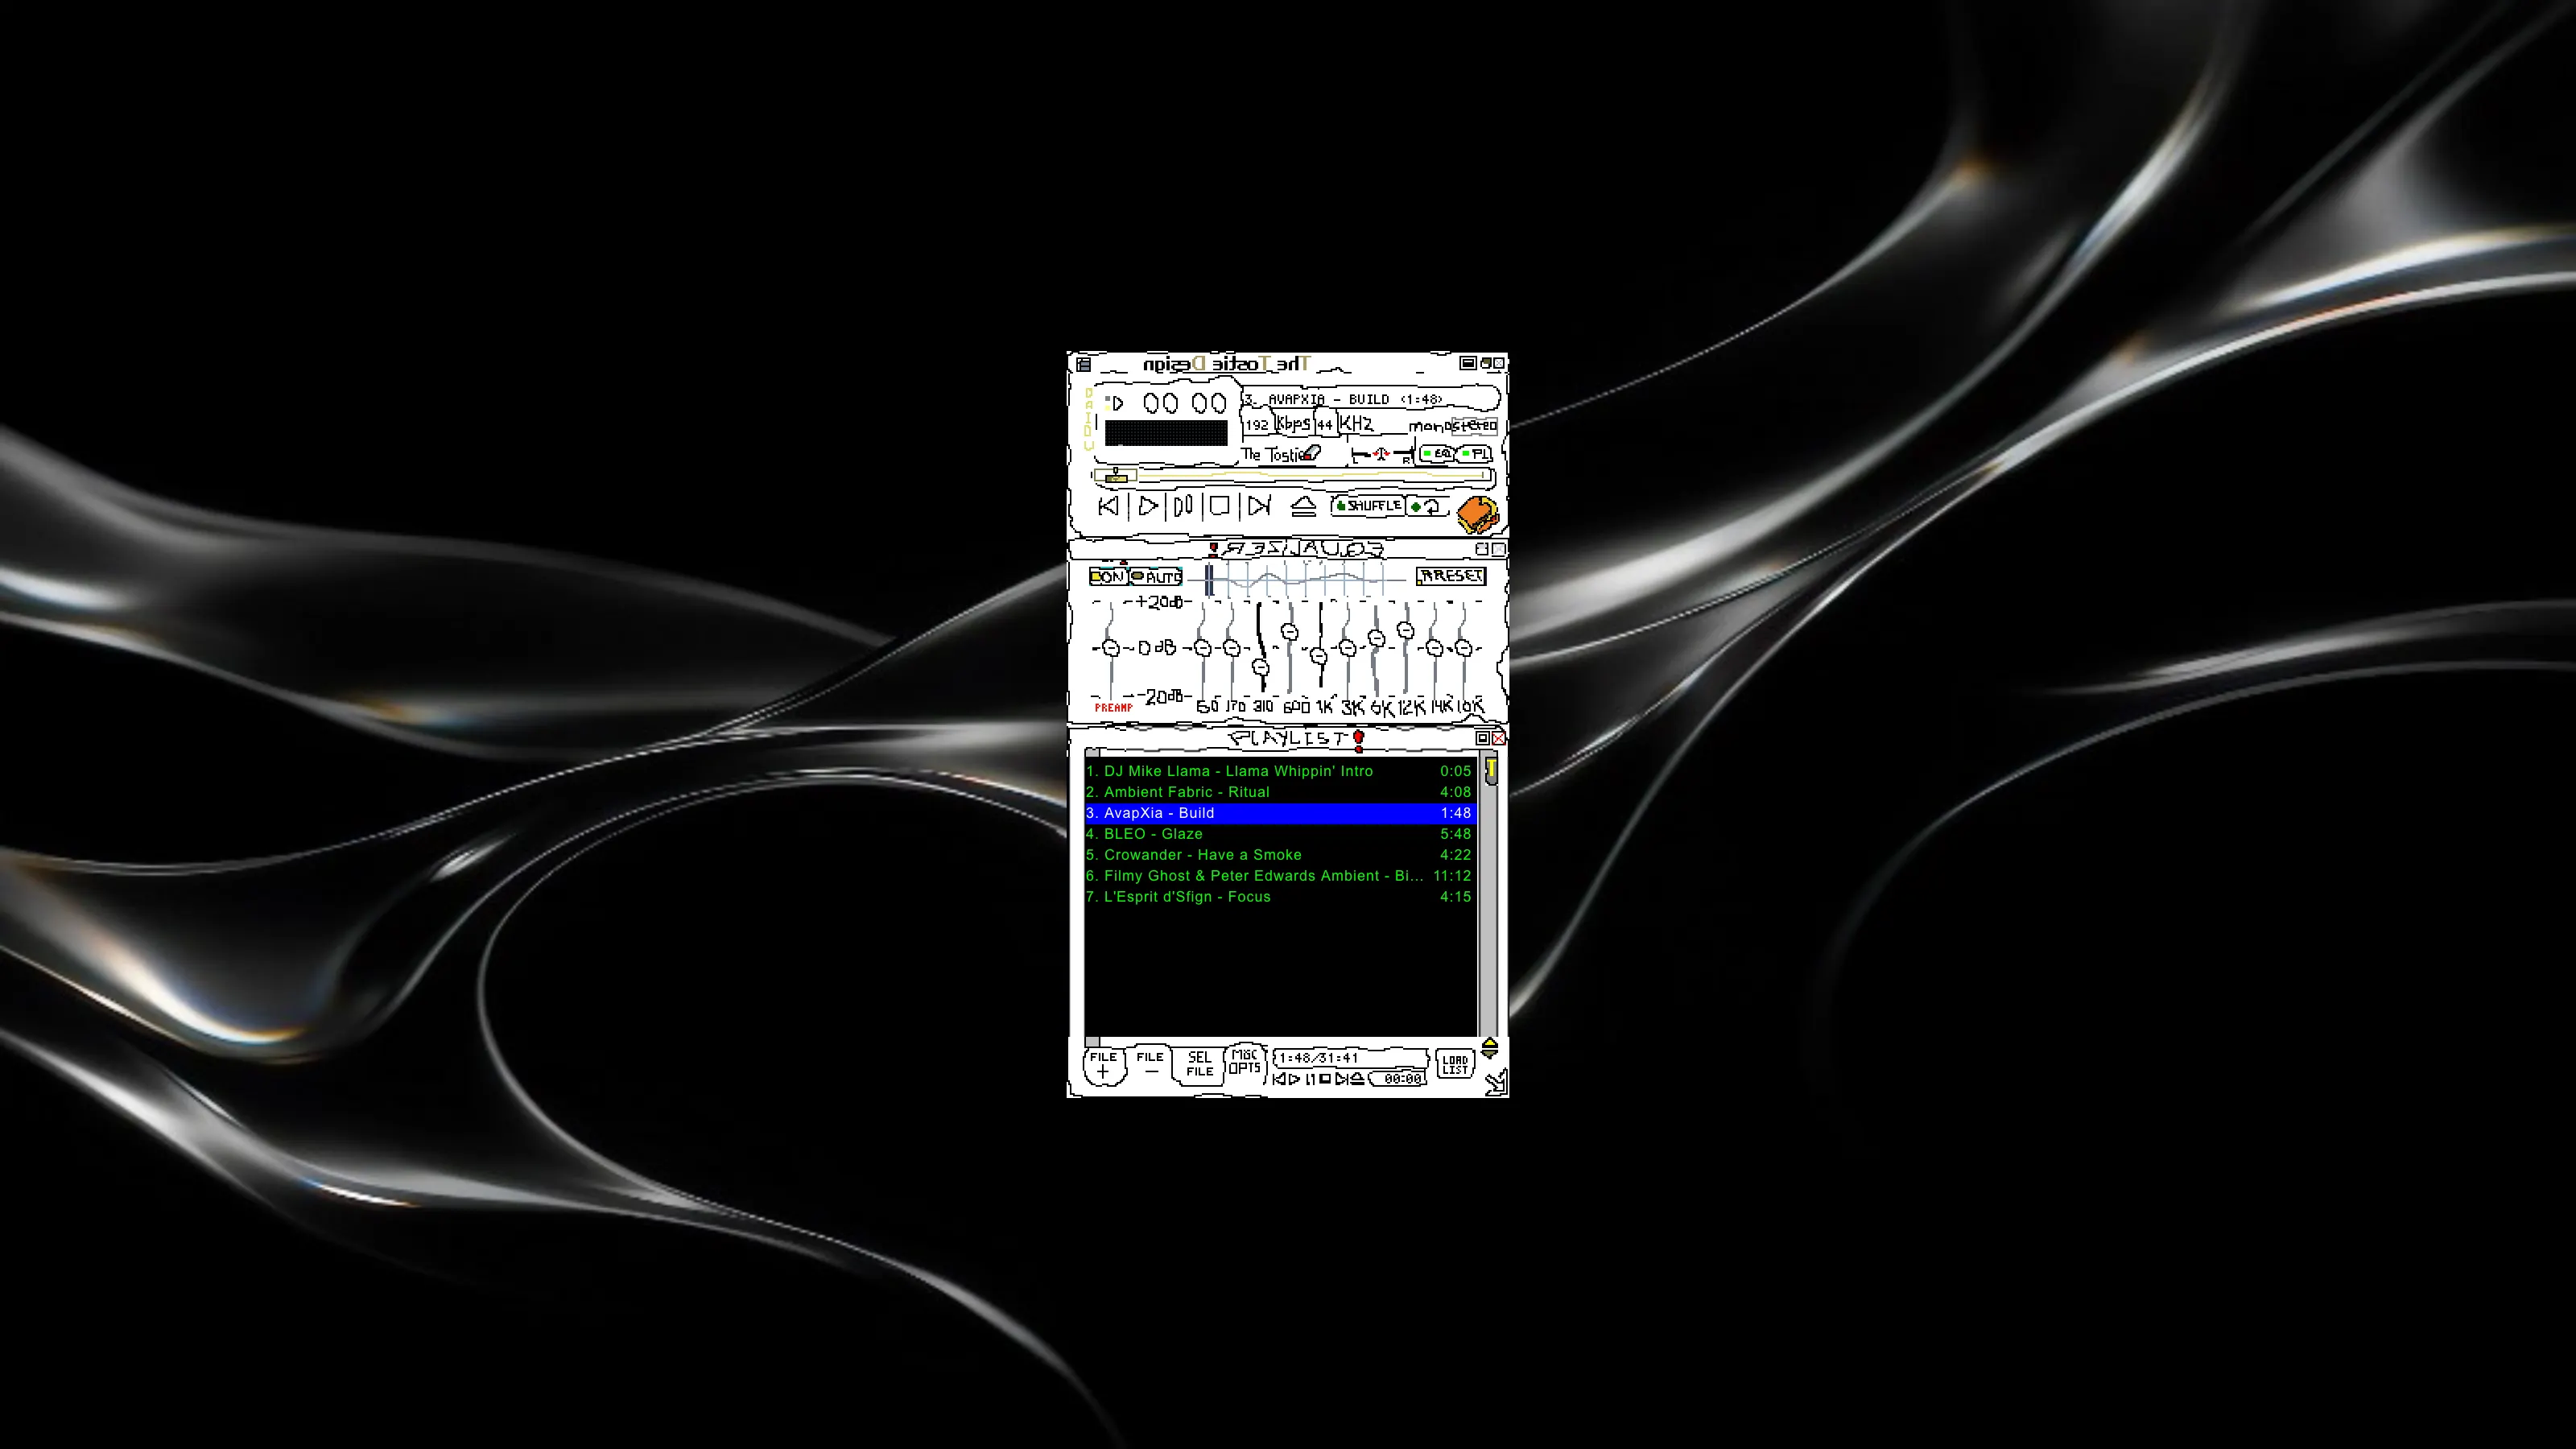The image size is (2576, 1449).
Task: Open the equalizer PRESETS menu
Action: click(x=1451, y=576)
